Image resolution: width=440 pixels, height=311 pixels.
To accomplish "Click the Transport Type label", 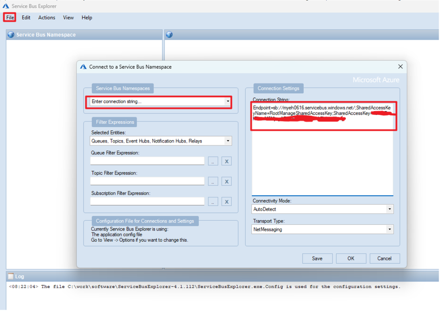I will point(269,221).
